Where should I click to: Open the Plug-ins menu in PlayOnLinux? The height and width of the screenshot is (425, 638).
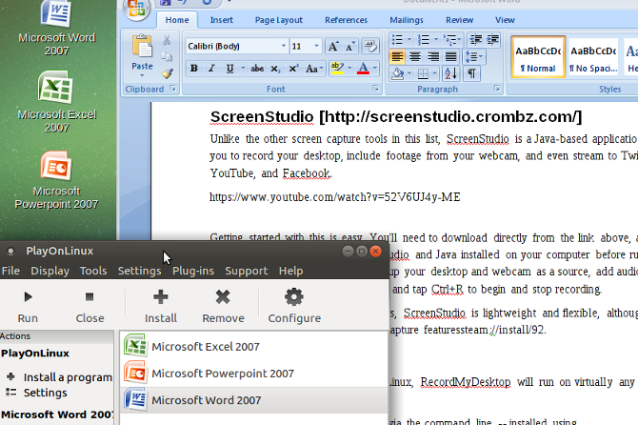[192, 271]
